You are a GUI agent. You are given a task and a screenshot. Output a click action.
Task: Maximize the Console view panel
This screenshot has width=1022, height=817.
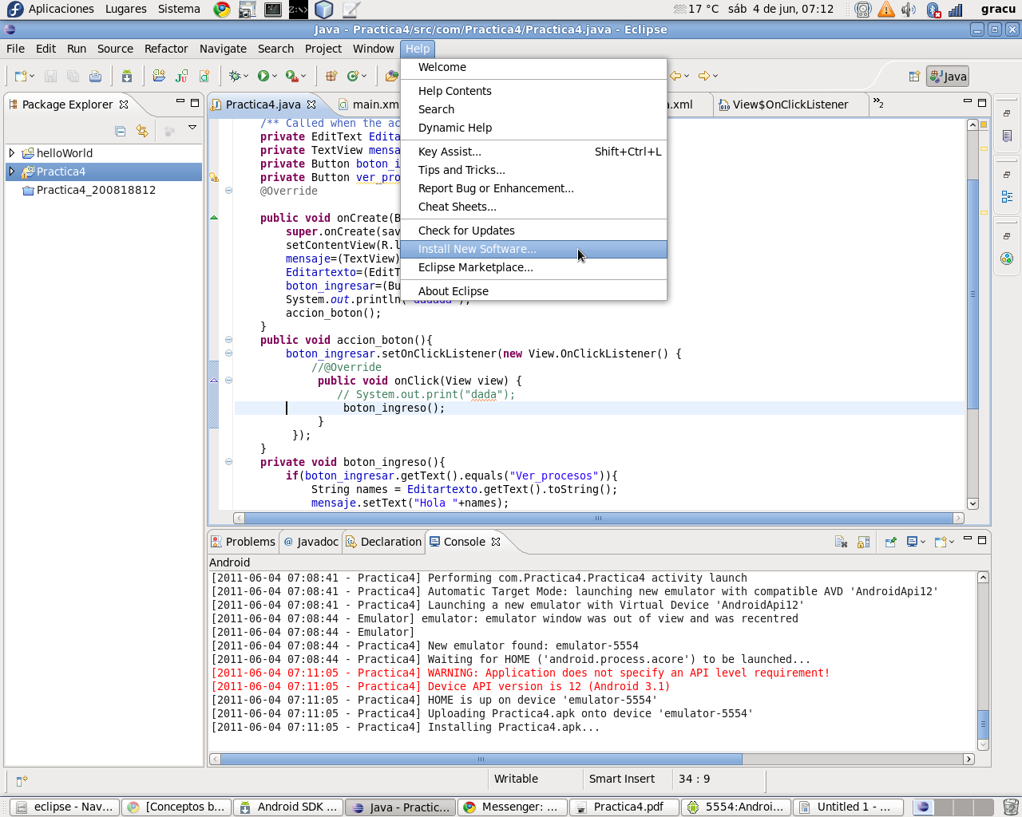point(982,540)
